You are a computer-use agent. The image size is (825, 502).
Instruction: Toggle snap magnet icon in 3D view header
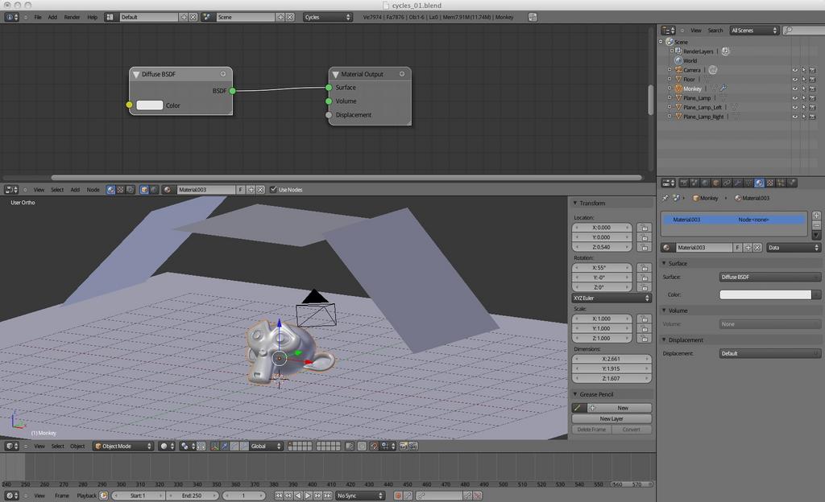[x=374, y=446]
